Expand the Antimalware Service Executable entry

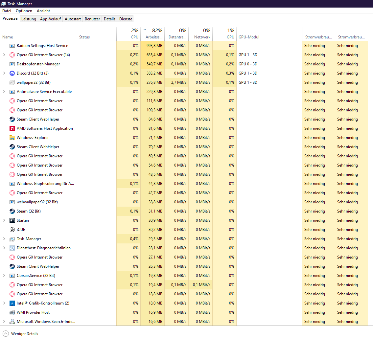(4, 92)
